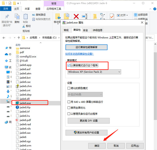
Task: Open the 文件 file menu
Action: (x=5, y=9)
